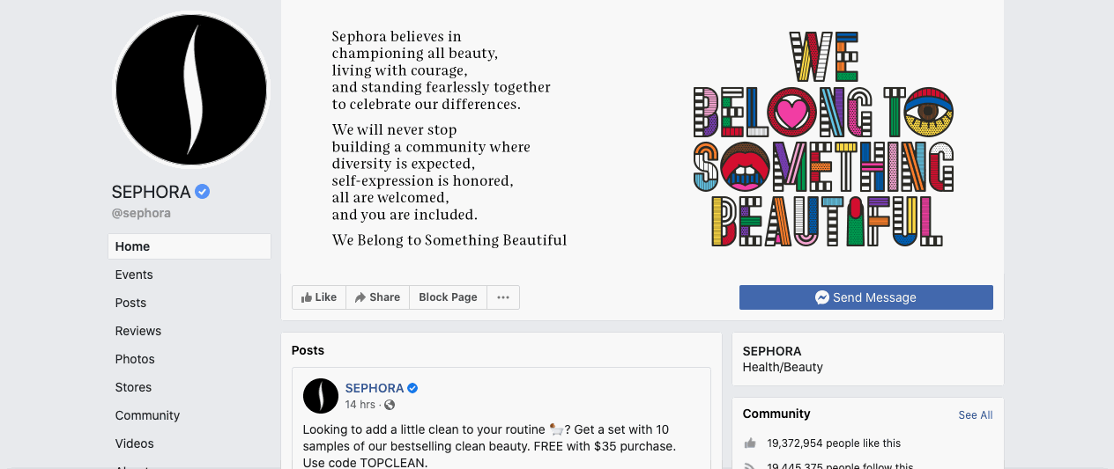Click the globe public privacy icon on post

(x=390, y=405)
